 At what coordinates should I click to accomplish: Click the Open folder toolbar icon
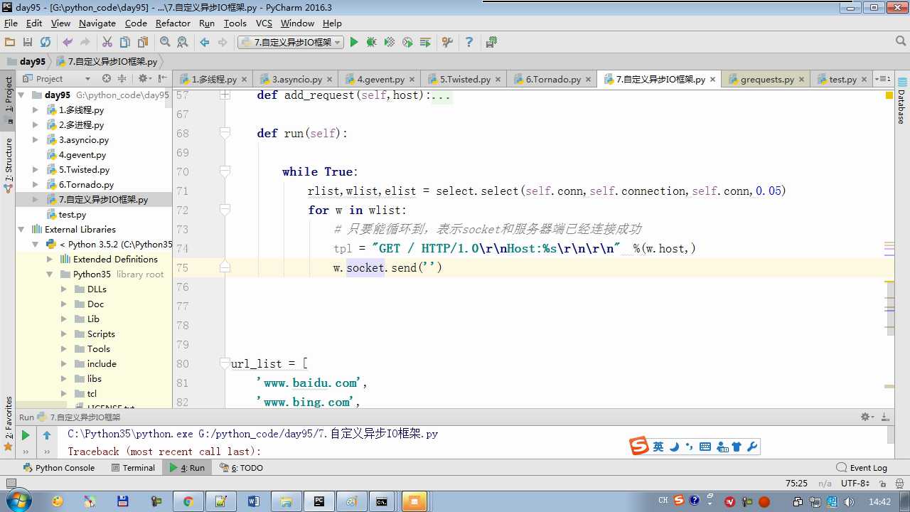coord(10,43)
